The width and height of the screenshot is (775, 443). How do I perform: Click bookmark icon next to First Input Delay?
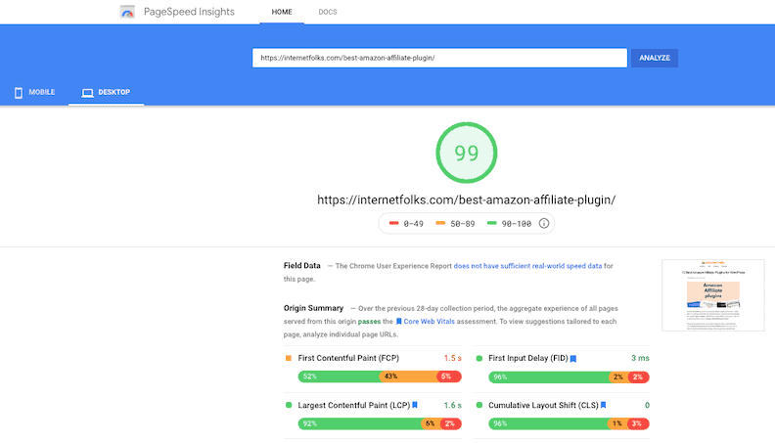click(x=573, y=359)
